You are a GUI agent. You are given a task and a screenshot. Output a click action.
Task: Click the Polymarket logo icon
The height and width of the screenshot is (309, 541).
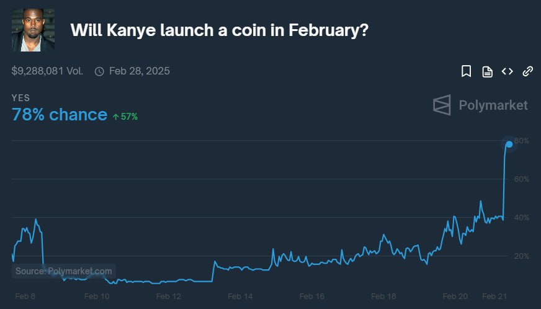point(442,105)
